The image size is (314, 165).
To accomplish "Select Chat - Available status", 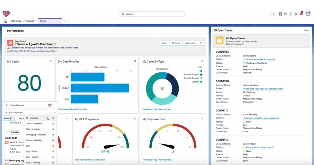I will [x=33, y=129].
